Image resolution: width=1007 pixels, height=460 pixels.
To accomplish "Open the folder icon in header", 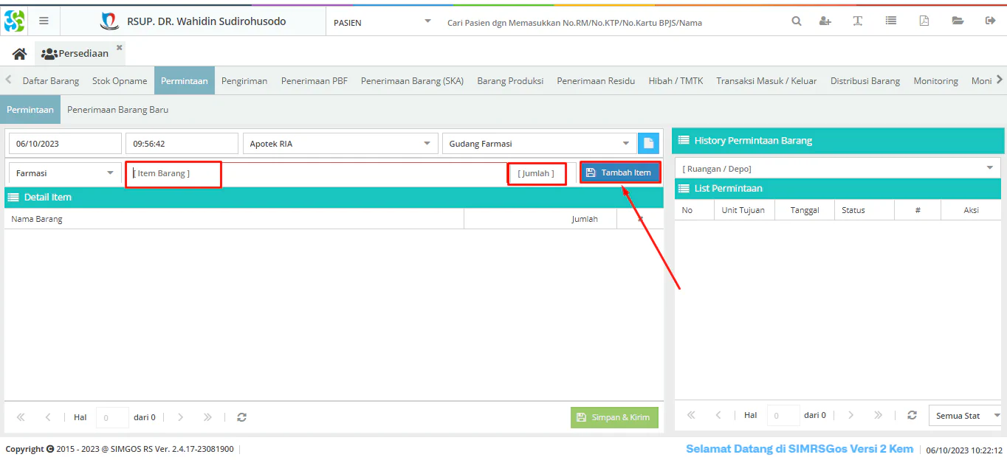I will tap(958, 21).
